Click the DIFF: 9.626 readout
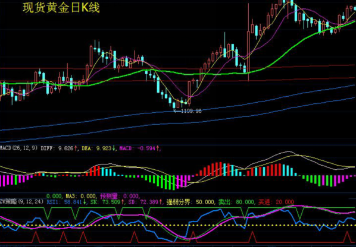This screenshot has height=247, width=356. (57, 148)
